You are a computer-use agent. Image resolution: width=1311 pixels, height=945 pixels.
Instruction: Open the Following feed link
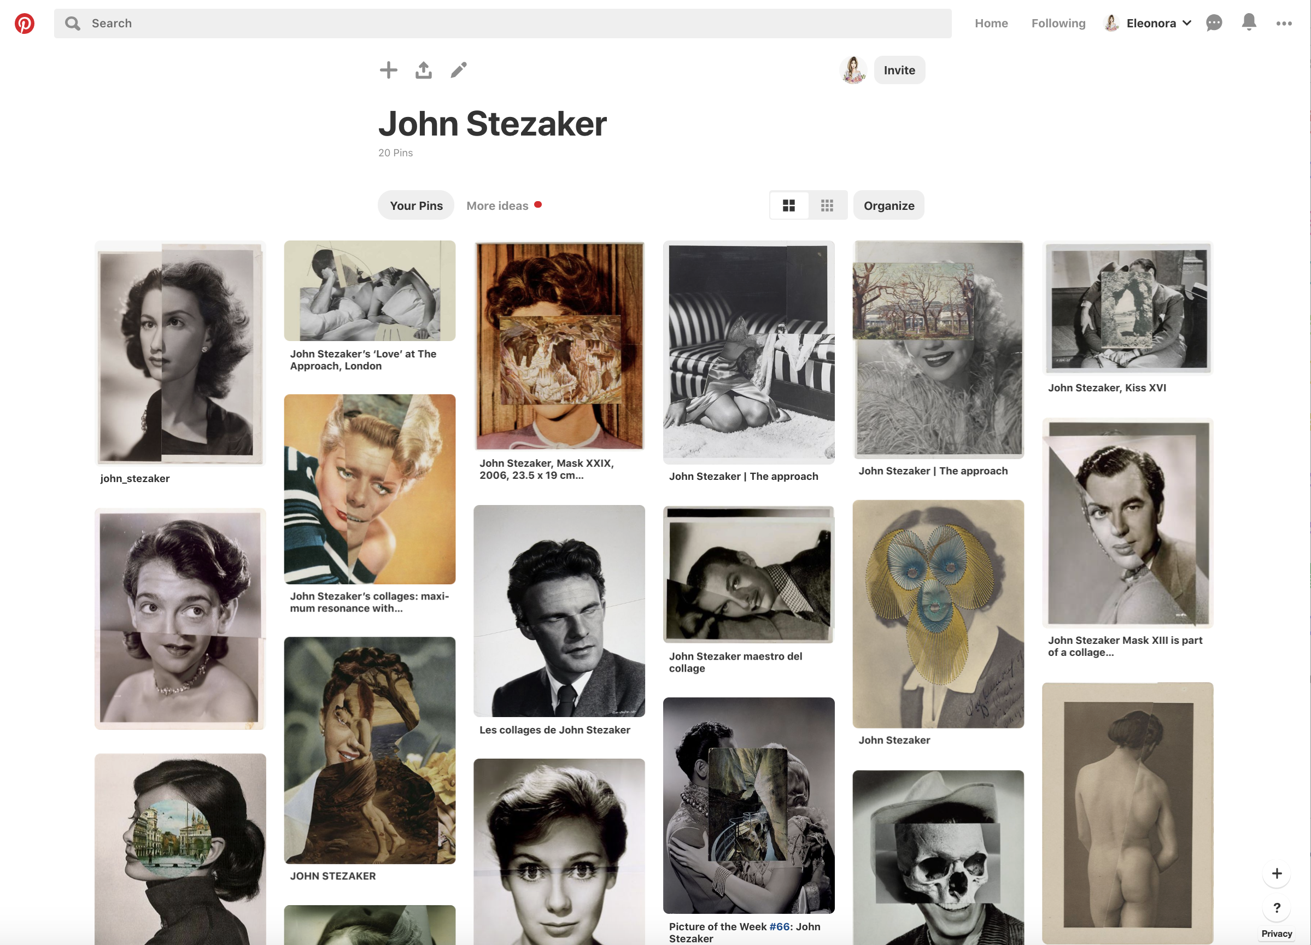[x=1058, y=24]
